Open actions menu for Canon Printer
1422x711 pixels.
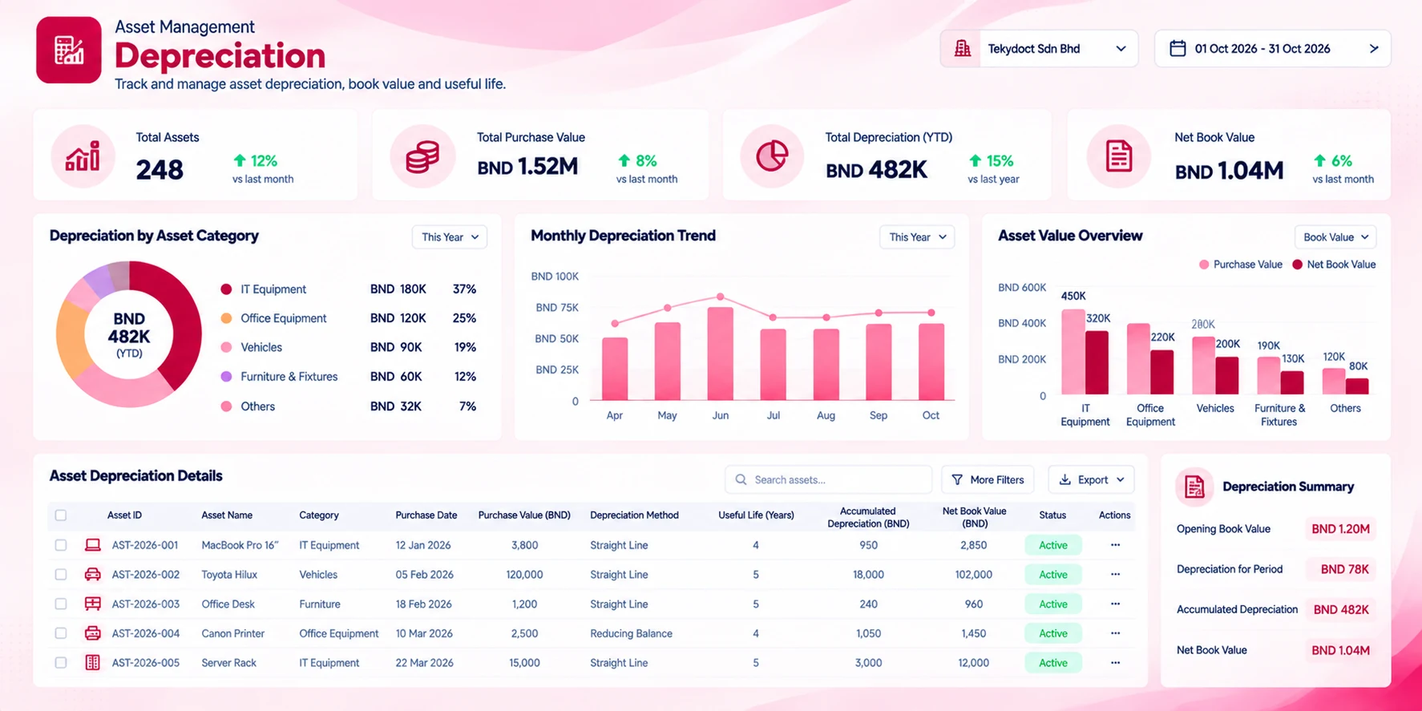[x=1115, y=633]
